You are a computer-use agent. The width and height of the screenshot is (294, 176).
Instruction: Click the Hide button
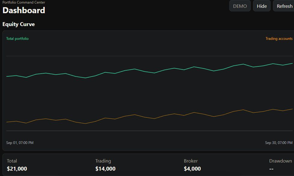pyautogui.click(x=262, y=6)
